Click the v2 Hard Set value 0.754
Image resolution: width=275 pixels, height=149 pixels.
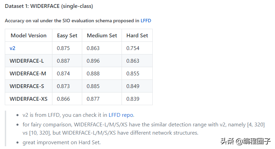[133, 48]
